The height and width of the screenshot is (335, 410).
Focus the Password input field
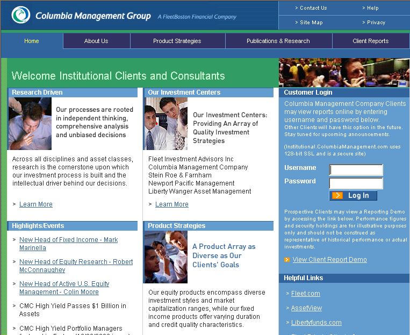(356, 183)
